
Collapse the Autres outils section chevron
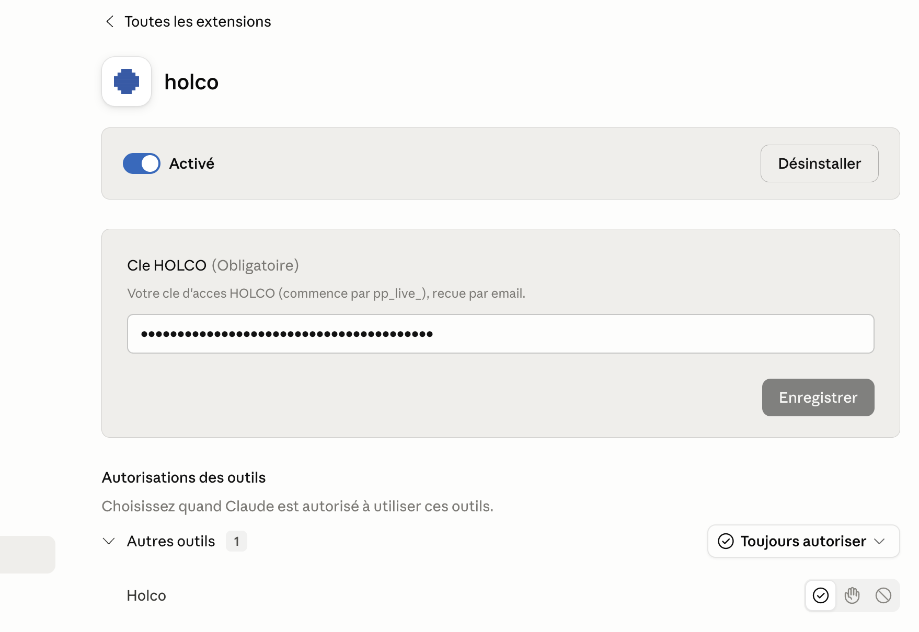coord(109,541)
